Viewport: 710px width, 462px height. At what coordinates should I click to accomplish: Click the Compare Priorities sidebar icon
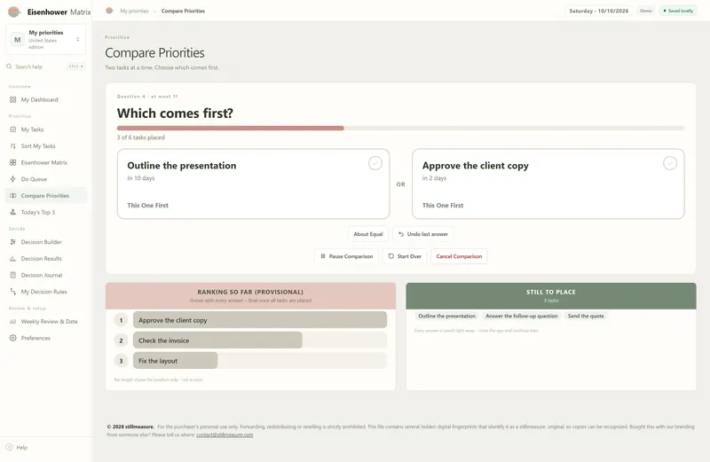point(12,195)
